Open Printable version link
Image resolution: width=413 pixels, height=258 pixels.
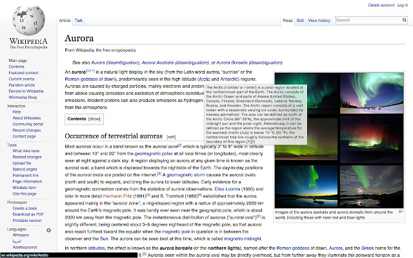(27, 221)
